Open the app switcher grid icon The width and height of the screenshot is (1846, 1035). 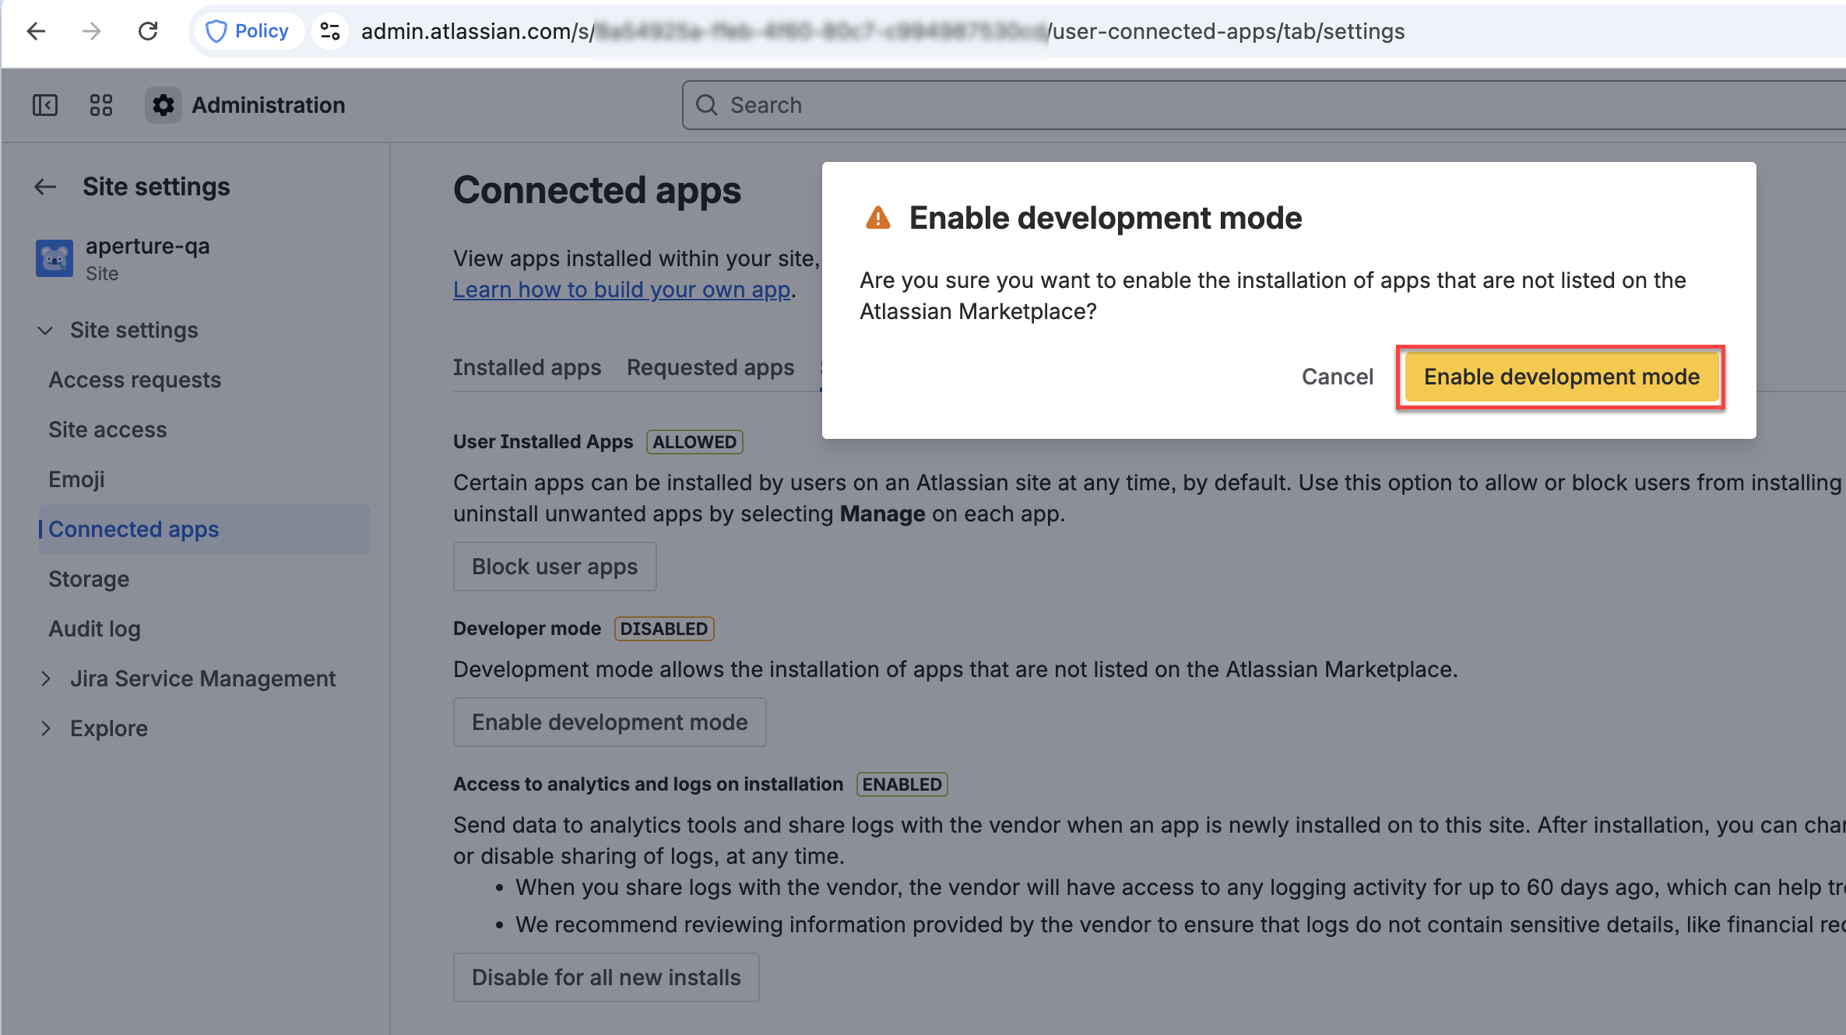click(x=101, y=105)
